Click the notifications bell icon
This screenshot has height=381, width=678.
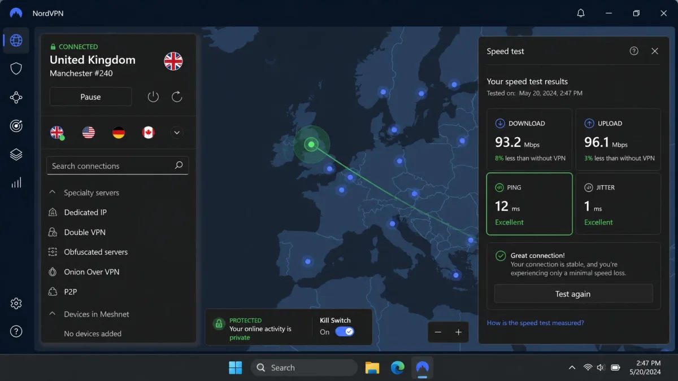581,13
